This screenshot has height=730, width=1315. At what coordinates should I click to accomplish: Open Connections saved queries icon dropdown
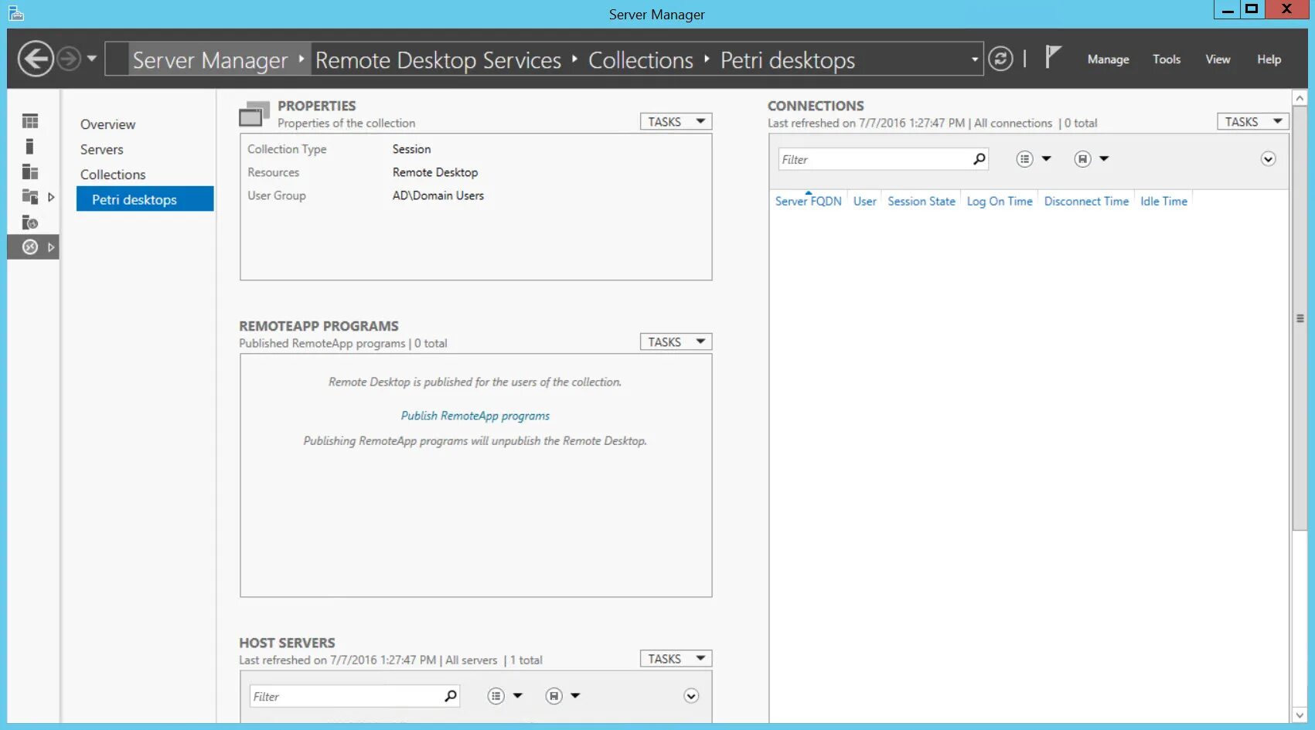click(x=1091, y=158)
